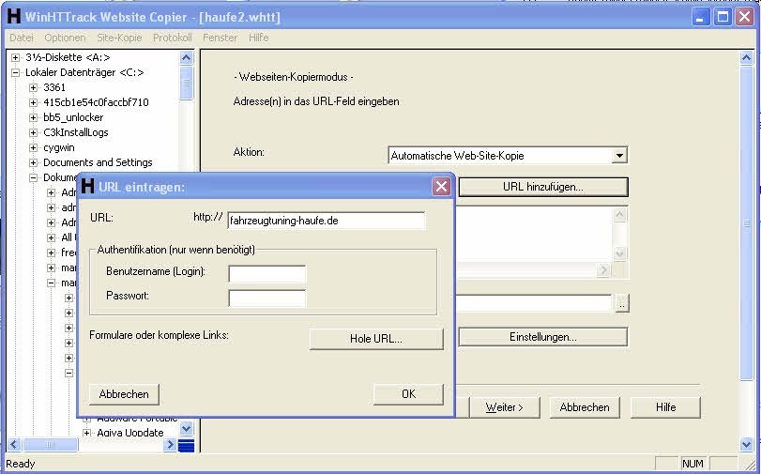This screenshot has height=474, width=761.
Task: Expand the bb5_unlocker folder
Action: coord(33,117)
